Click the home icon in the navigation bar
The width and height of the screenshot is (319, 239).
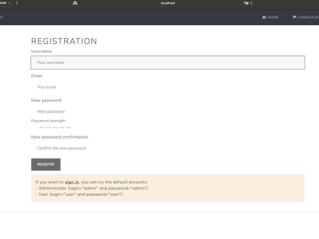pos(264,17)
